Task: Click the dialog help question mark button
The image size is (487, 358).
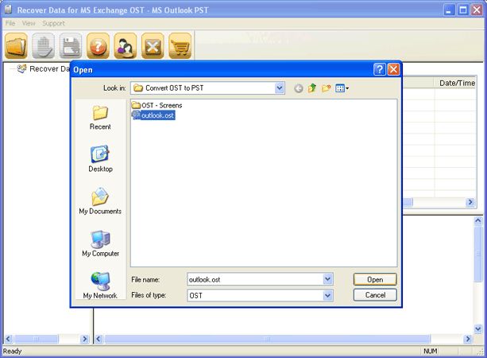Action: (x=380, y=69)
